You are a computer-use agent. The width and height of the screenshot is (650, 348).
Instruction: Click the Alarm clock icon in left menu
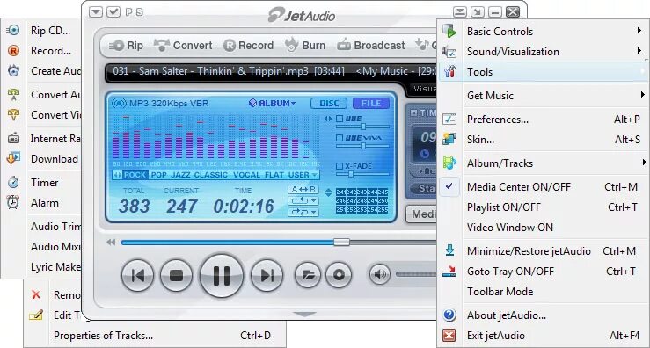click(x=13, y=203)
